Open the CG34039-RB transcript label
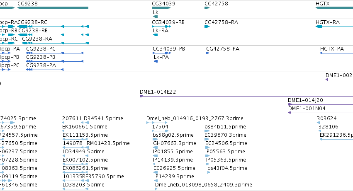 pos(168,22)
